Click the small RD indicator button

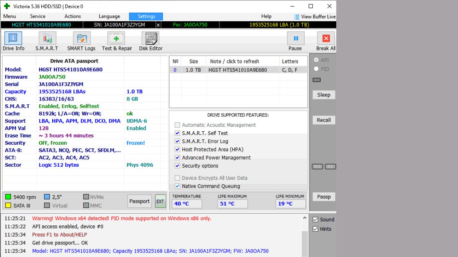click(331, 167)
